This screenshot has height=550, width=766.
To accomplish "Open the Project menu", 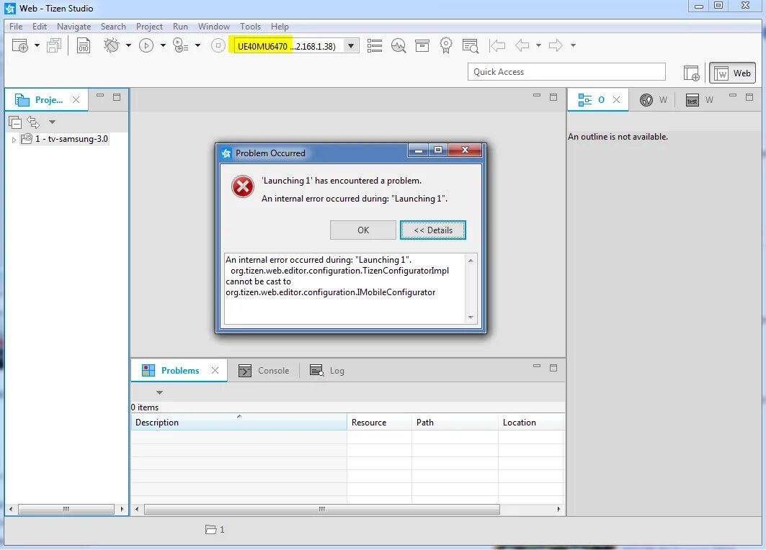I will 149,27.
